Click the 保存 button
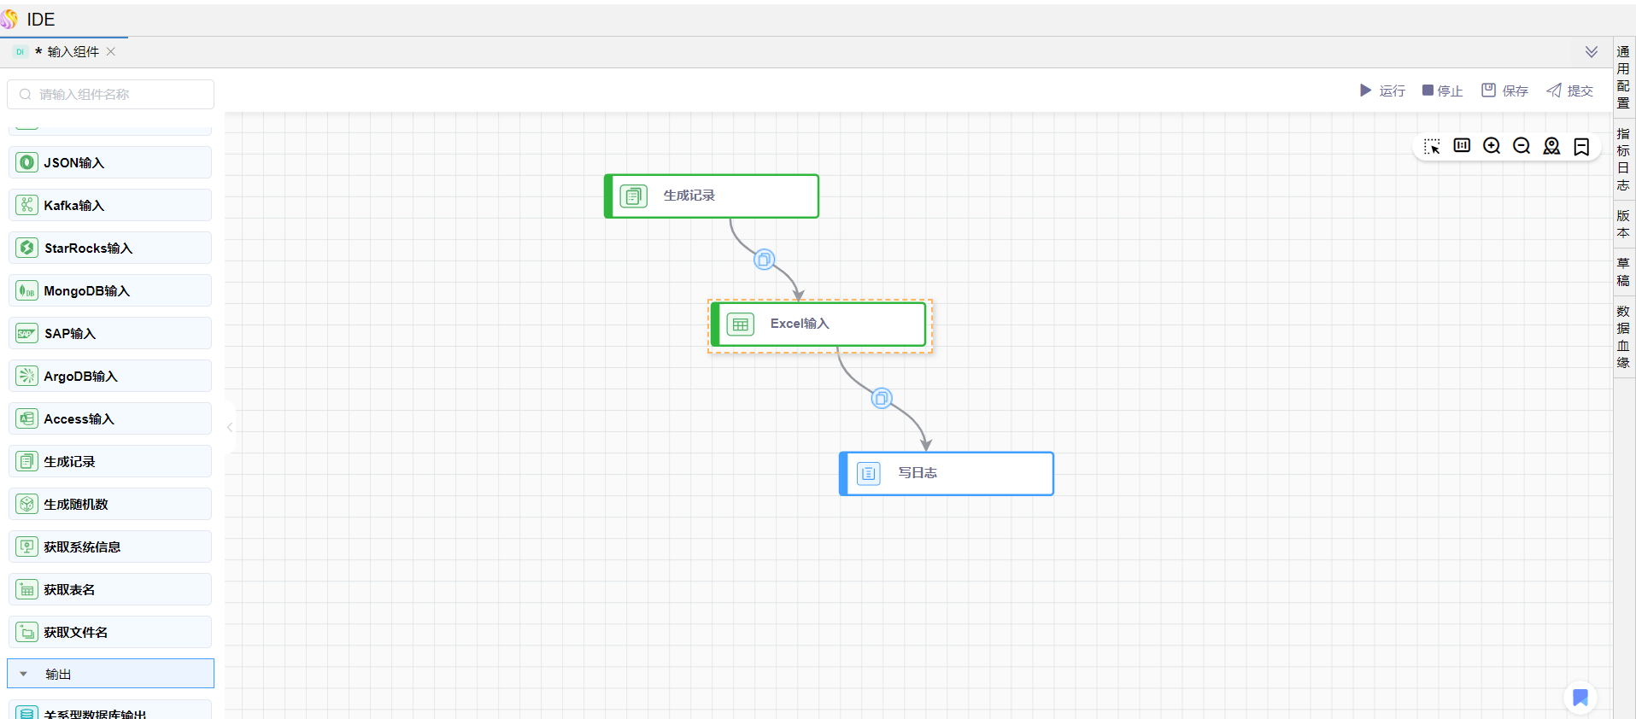The image size is (1636, 719). click(1505, 91)
